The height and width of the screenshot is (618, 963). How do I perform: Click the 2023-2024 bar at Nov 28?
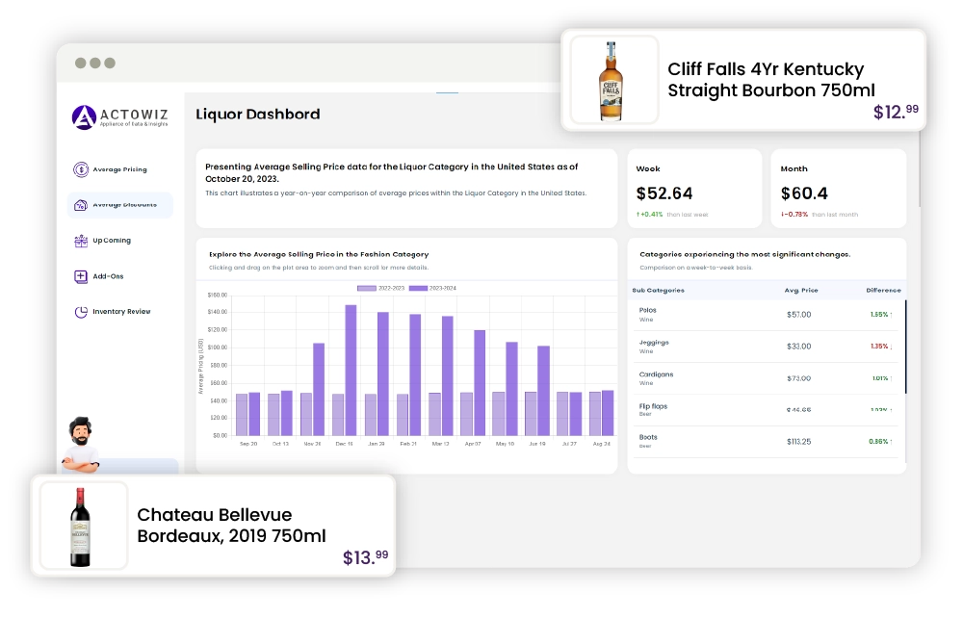[319, 390]
